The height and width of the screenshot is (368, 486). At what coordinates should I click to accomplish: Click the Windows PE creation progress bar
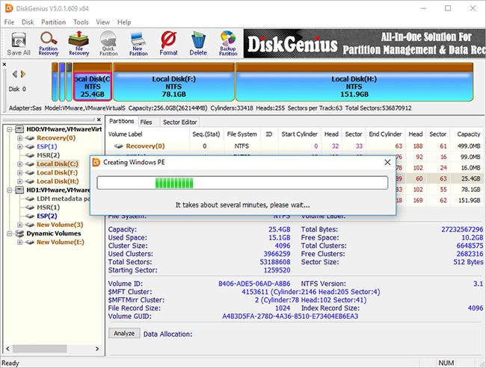pos(243,183)
